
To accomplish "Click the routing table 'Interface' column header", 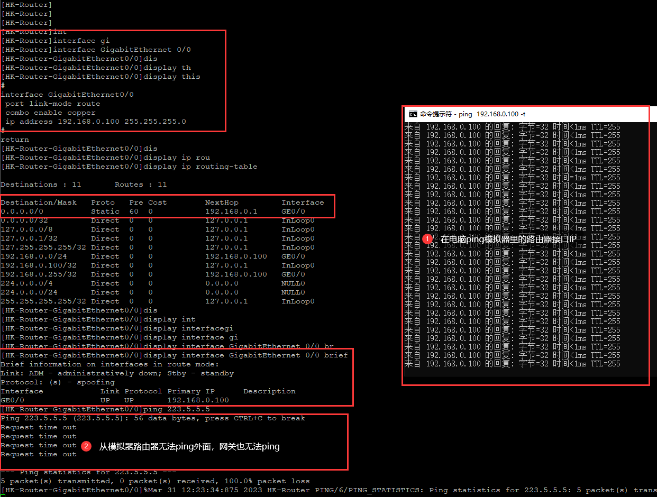I will click(x=303, y=203).
